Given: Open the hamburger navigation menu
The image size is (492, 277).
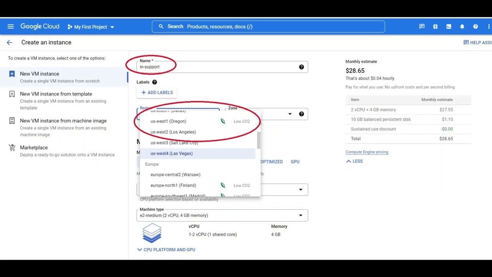Looking at the screenshot, I should [x=10, y=27].
